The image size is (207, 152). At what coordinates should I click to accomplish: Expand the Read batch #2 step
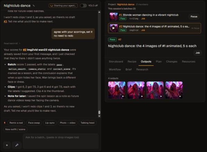[x=12, y=43]
